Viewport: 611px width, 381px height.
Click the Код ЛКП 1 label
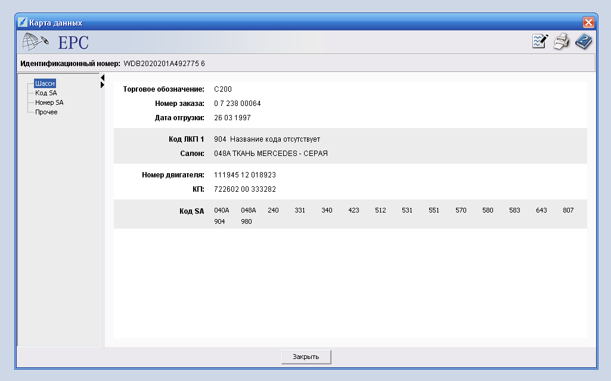[x=186, y=139]
